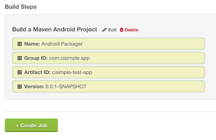Click the 'Build Steps' section title
The image size is (216, 140).
point(21,7)
